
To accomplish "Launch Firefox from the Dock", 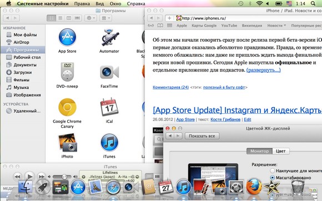I will [x=254, y=187].
